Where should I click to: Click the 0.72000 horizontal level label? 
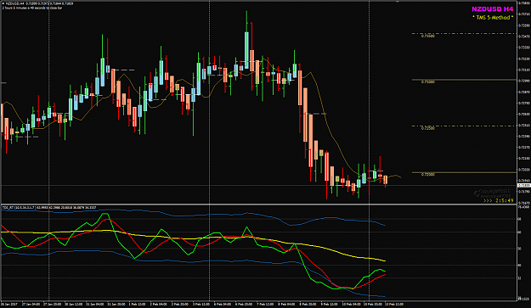tap(428, 175)
